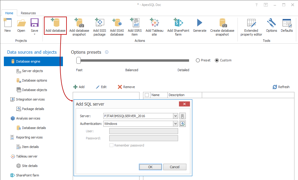Screen dimensions: 298x180
Task: Click test connection icon beside Authentication
Action: 183,124
